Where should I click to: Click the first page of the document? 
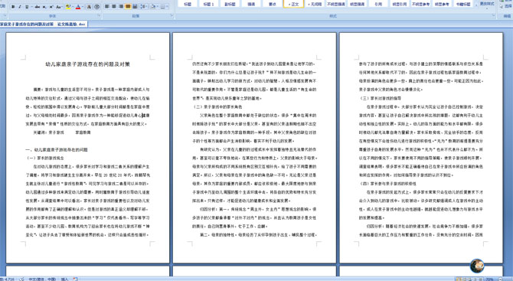[88, 148]
